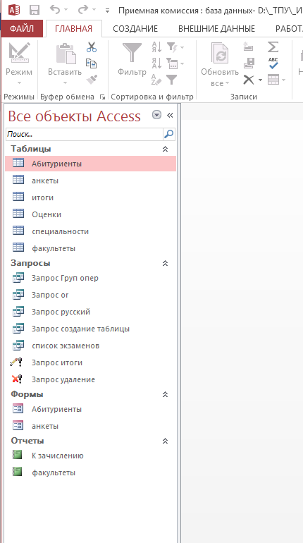
Task: Toggle the filter button in sort group
Action: [171, 80]
